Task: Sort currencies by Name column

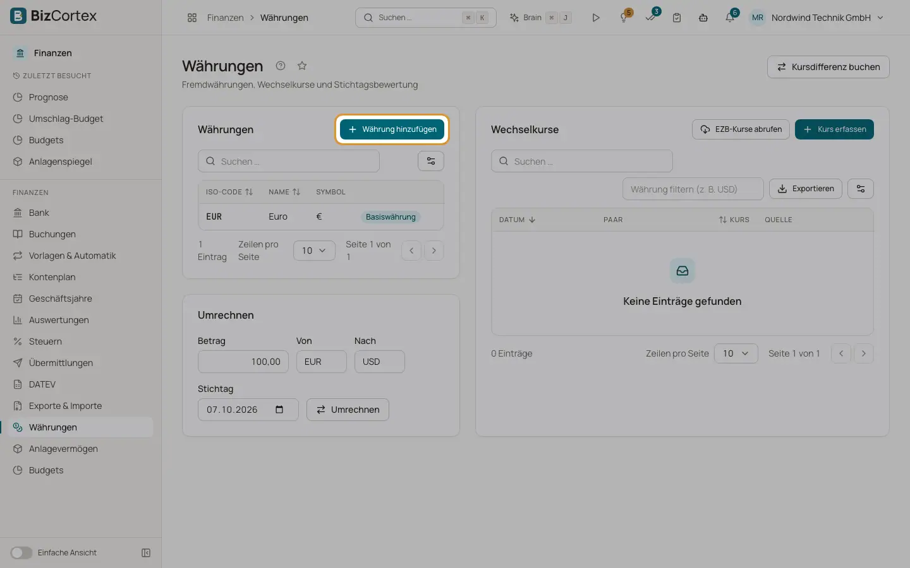Action: [284, 192]
